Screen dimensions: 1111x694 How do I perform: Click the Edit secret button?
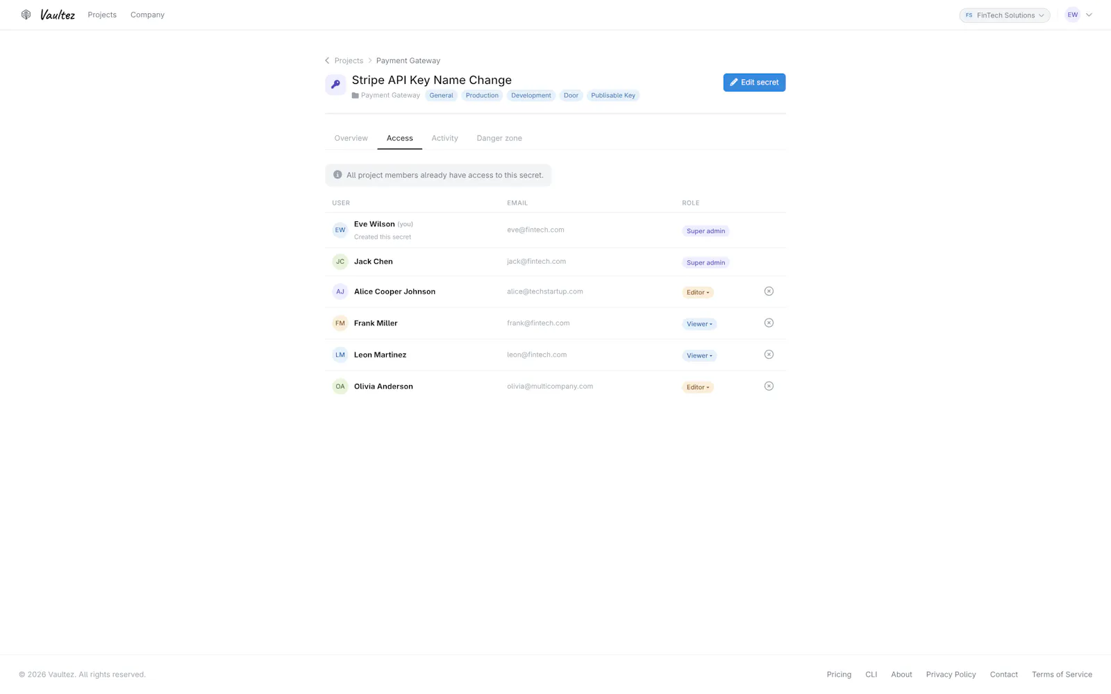pos(754,83)
